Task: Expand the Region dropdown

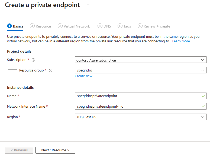Action: [141, 117]
